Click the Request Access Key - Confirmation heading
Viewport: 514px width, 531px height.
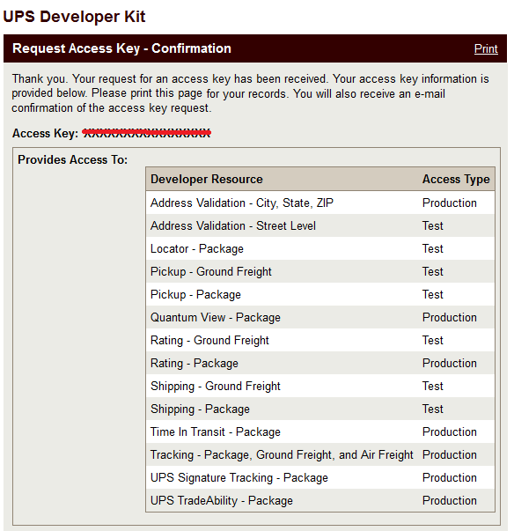121,48
